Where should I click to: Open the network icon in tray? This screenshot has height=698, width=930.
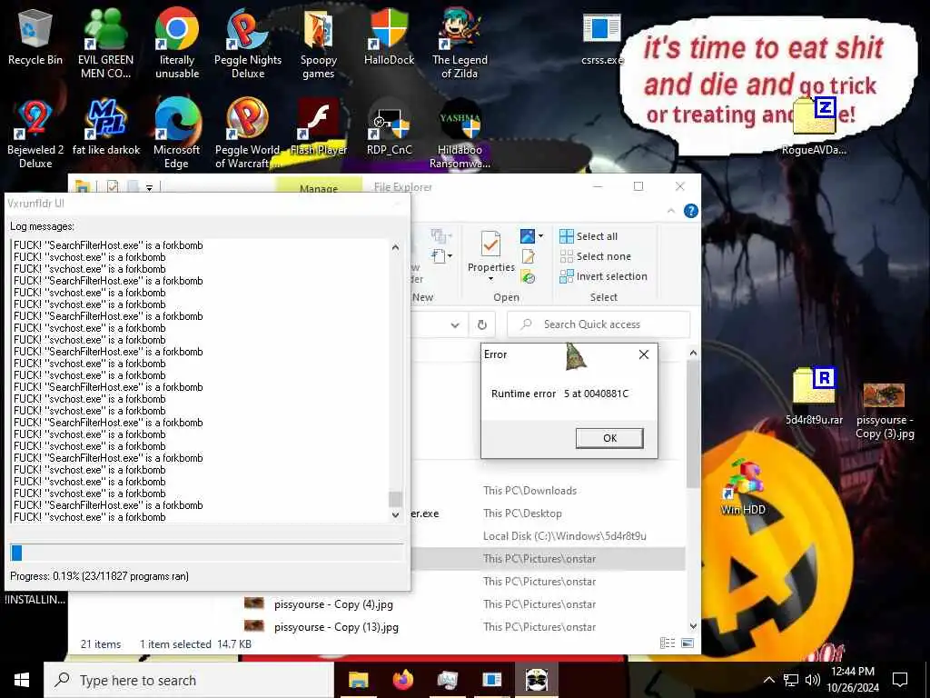(x=791, y=680)
